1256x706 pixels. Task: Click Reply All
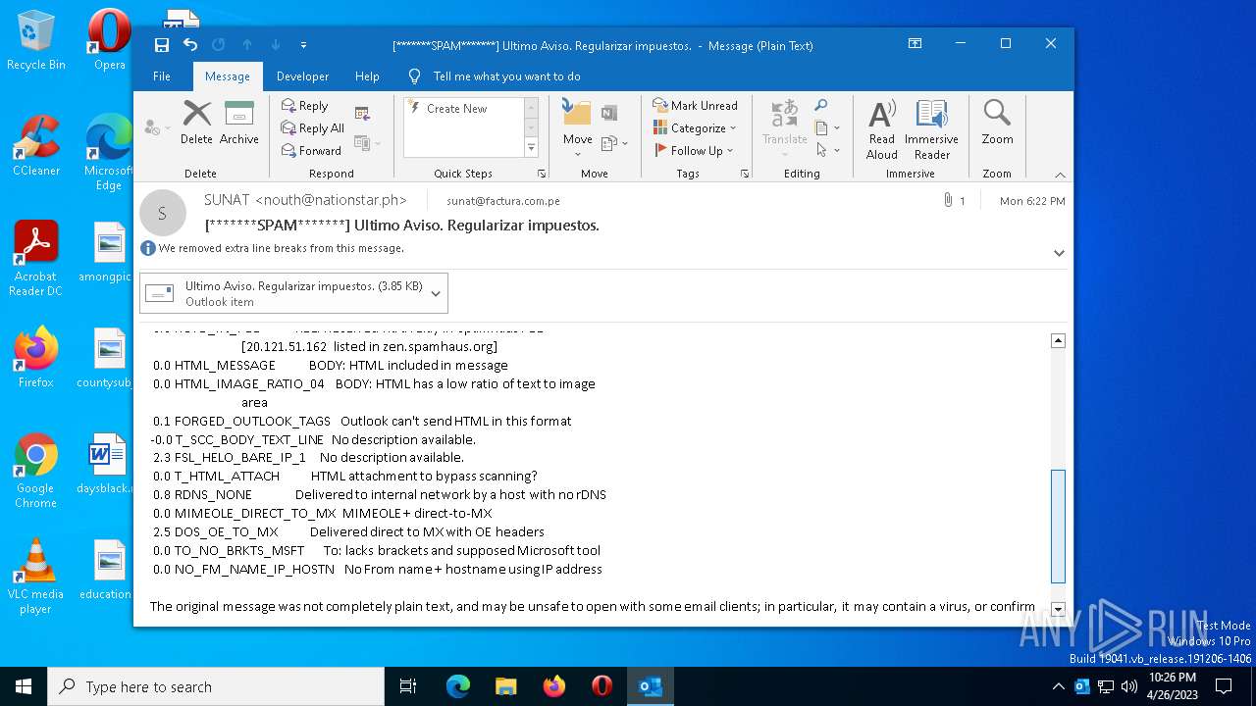pos(312,127)
